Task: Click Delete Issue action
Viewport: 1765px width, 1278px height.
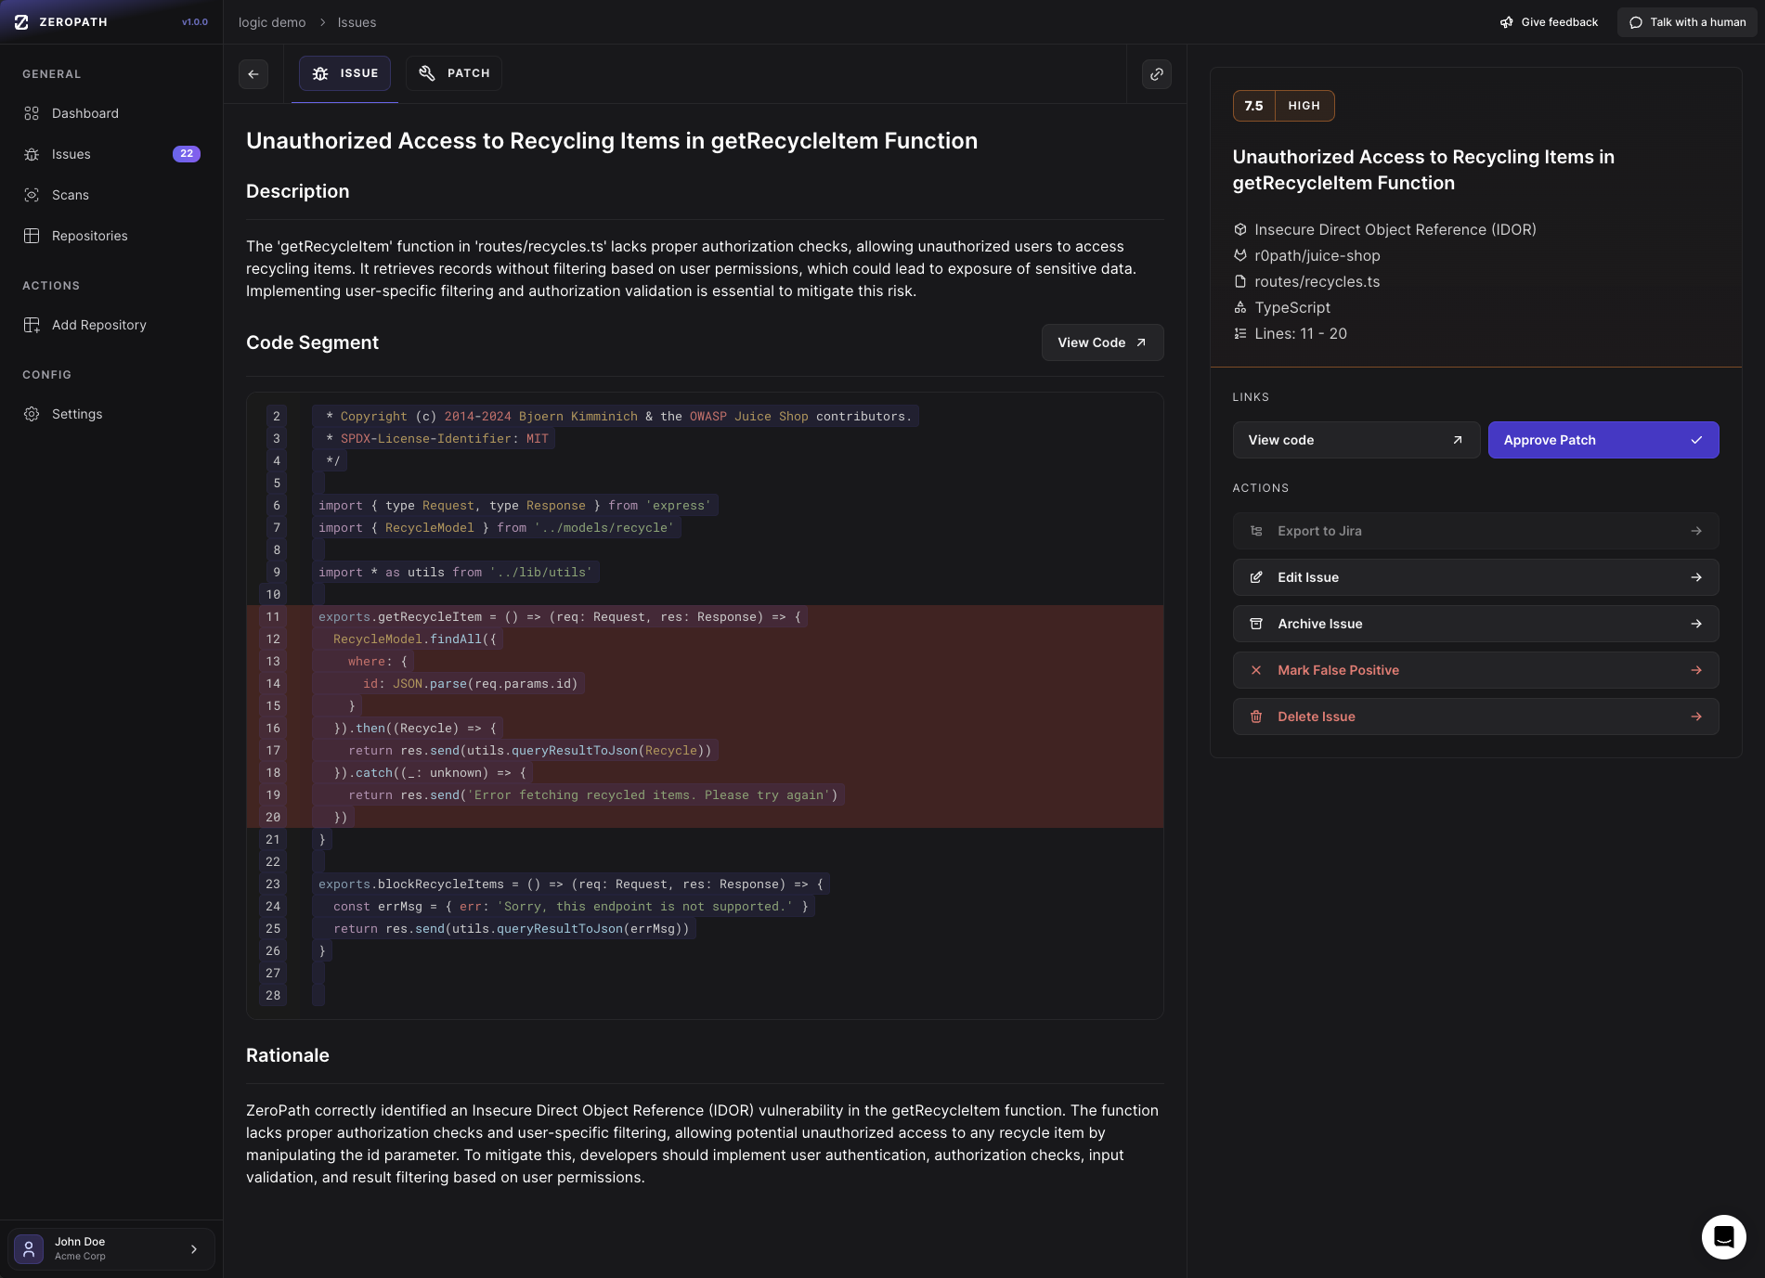Action: click(1475, 716)
